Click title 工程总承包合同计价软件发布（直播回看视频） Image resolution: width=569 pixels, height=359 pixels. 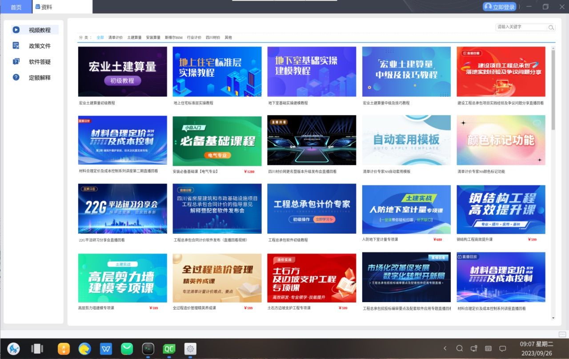tap(211, 240)
